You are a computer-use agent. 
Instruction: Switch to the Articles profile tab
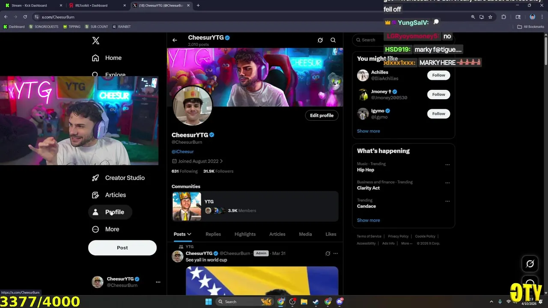coord(277,234)
